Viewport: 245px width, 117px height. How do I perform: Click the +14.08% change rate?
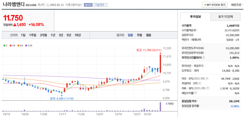point(36,24)
